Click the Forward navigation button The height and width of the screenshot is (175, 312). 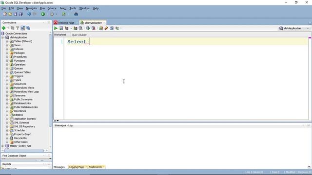tap(52, 14)
